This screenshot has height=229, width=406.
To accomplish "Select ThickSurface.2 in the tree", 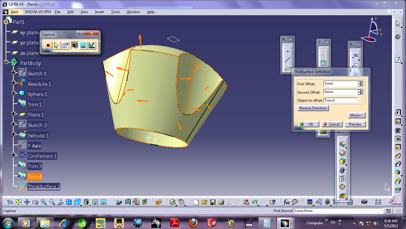I will pyautogui.click(x=44, y=187).
